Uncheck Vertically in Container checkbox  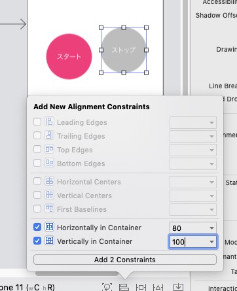[37, 241]
